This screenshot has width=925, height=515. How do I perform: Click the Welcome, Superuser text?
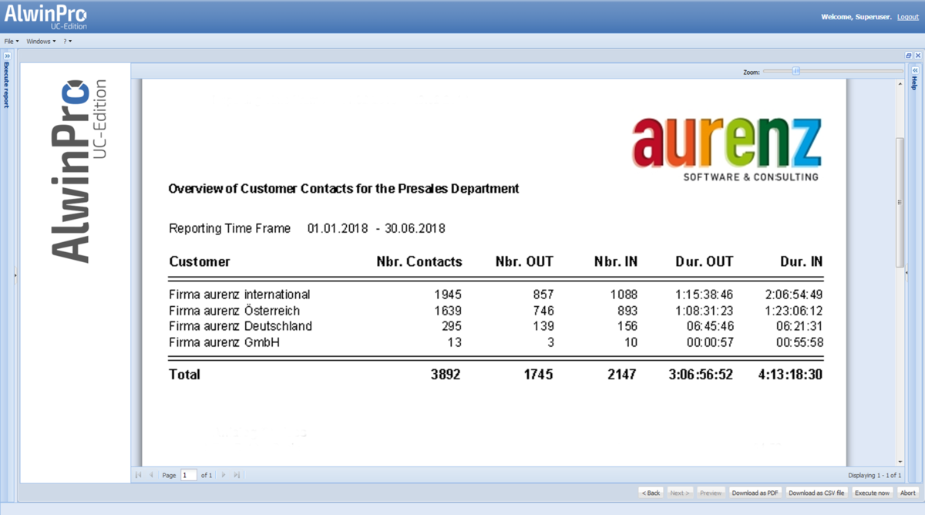(856, 17)
